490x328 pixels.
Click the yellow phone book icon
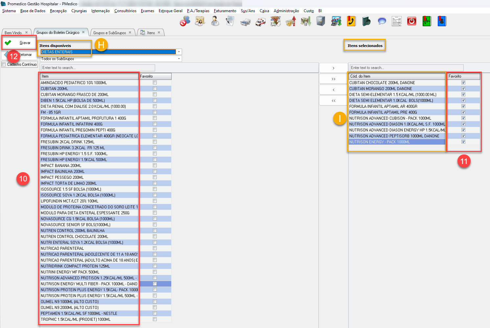351,21
